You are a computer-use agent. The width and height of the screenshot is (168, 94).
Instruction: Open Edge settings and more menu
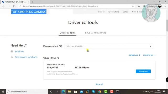click(x=165, y=6)
